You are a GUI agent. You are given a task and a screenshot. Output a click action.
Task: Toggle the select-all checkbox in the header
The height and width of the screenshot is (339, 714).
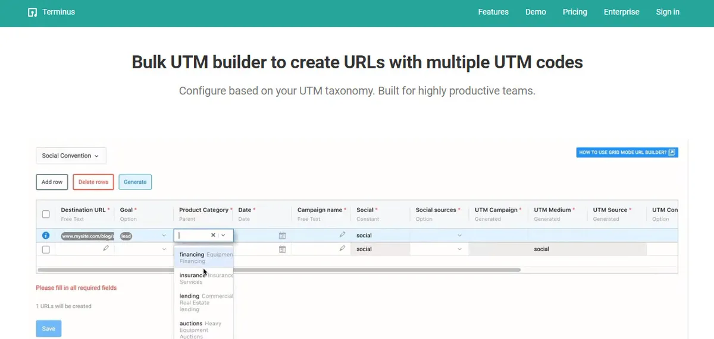coord(46,214)
